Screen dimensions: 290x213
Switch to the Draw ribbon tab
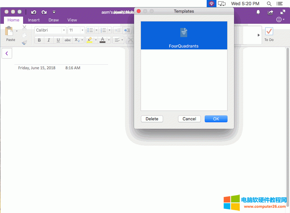point(54,20)
